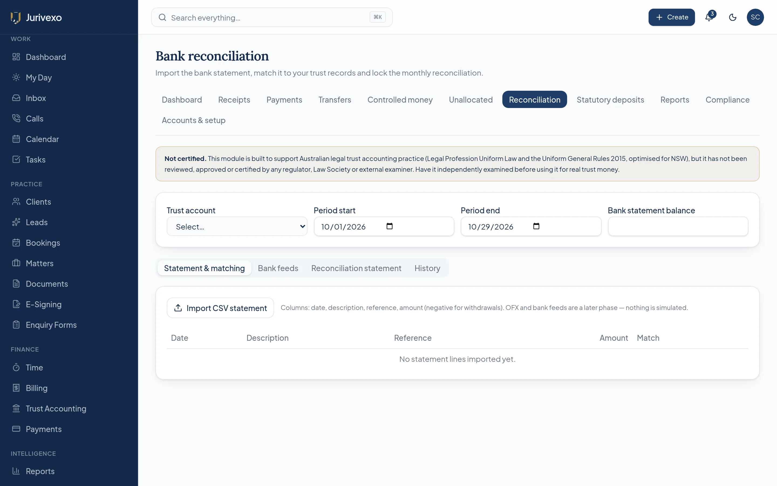777x486 pixels.
Task: Open Trust Accounting in sidebar
Action: (x=69, y=409)
